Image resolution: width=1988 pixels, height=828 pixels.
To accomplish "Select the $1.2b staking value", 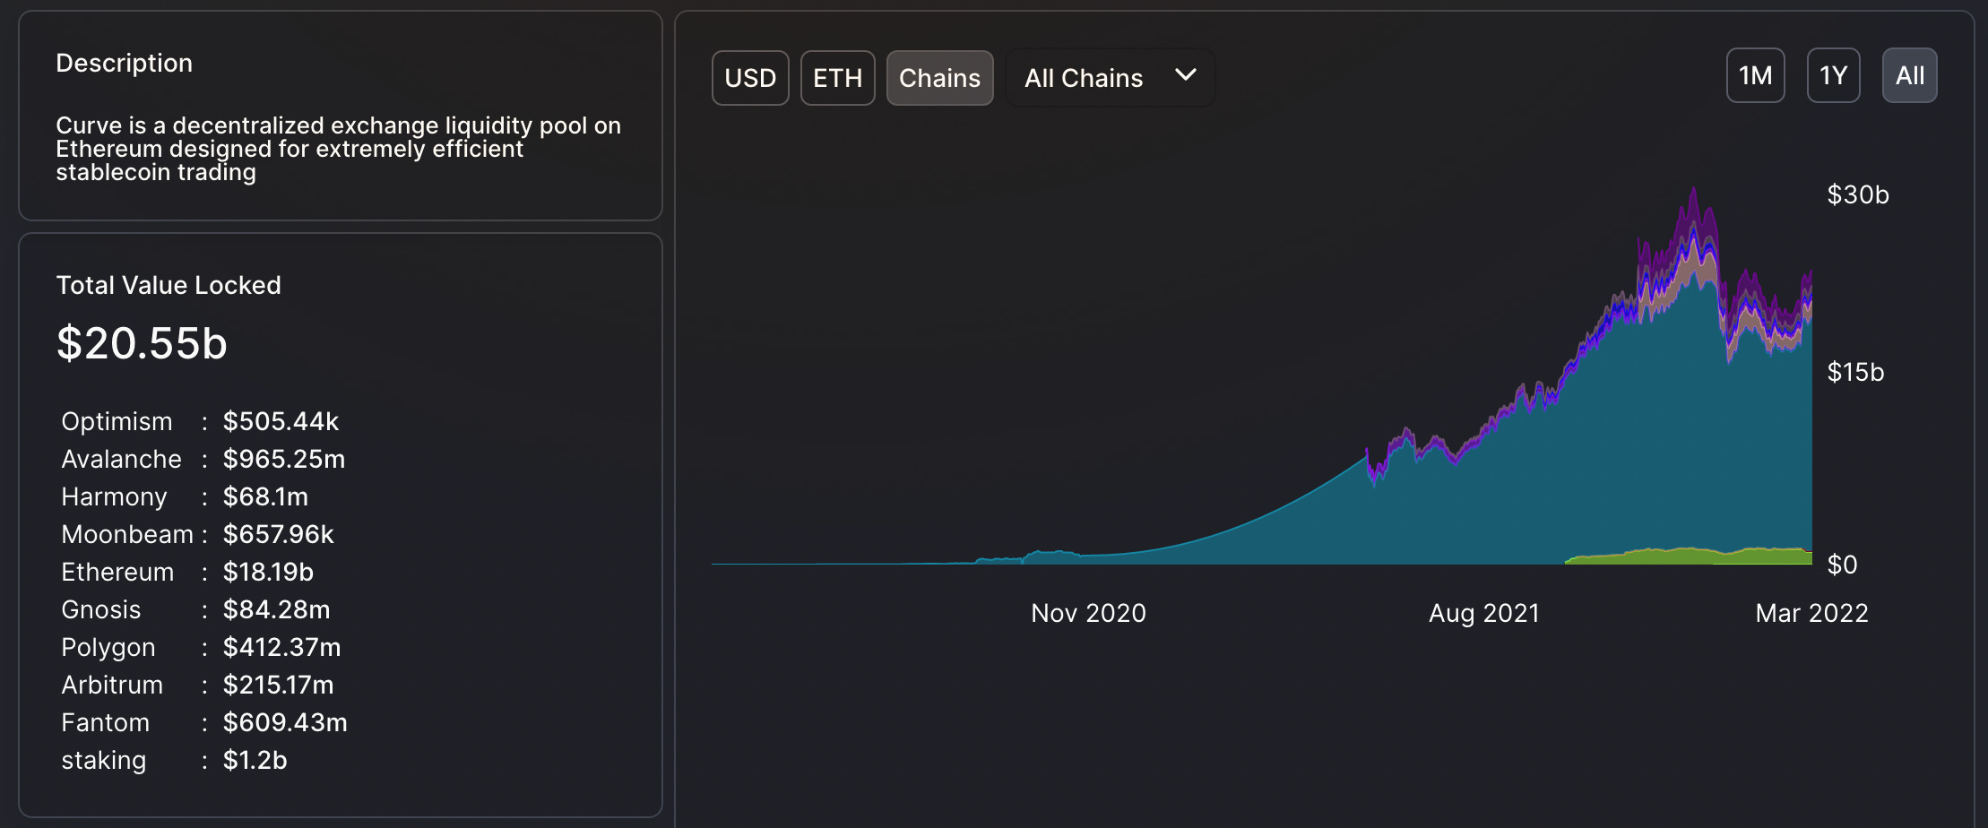I will (x=255, y=760).
